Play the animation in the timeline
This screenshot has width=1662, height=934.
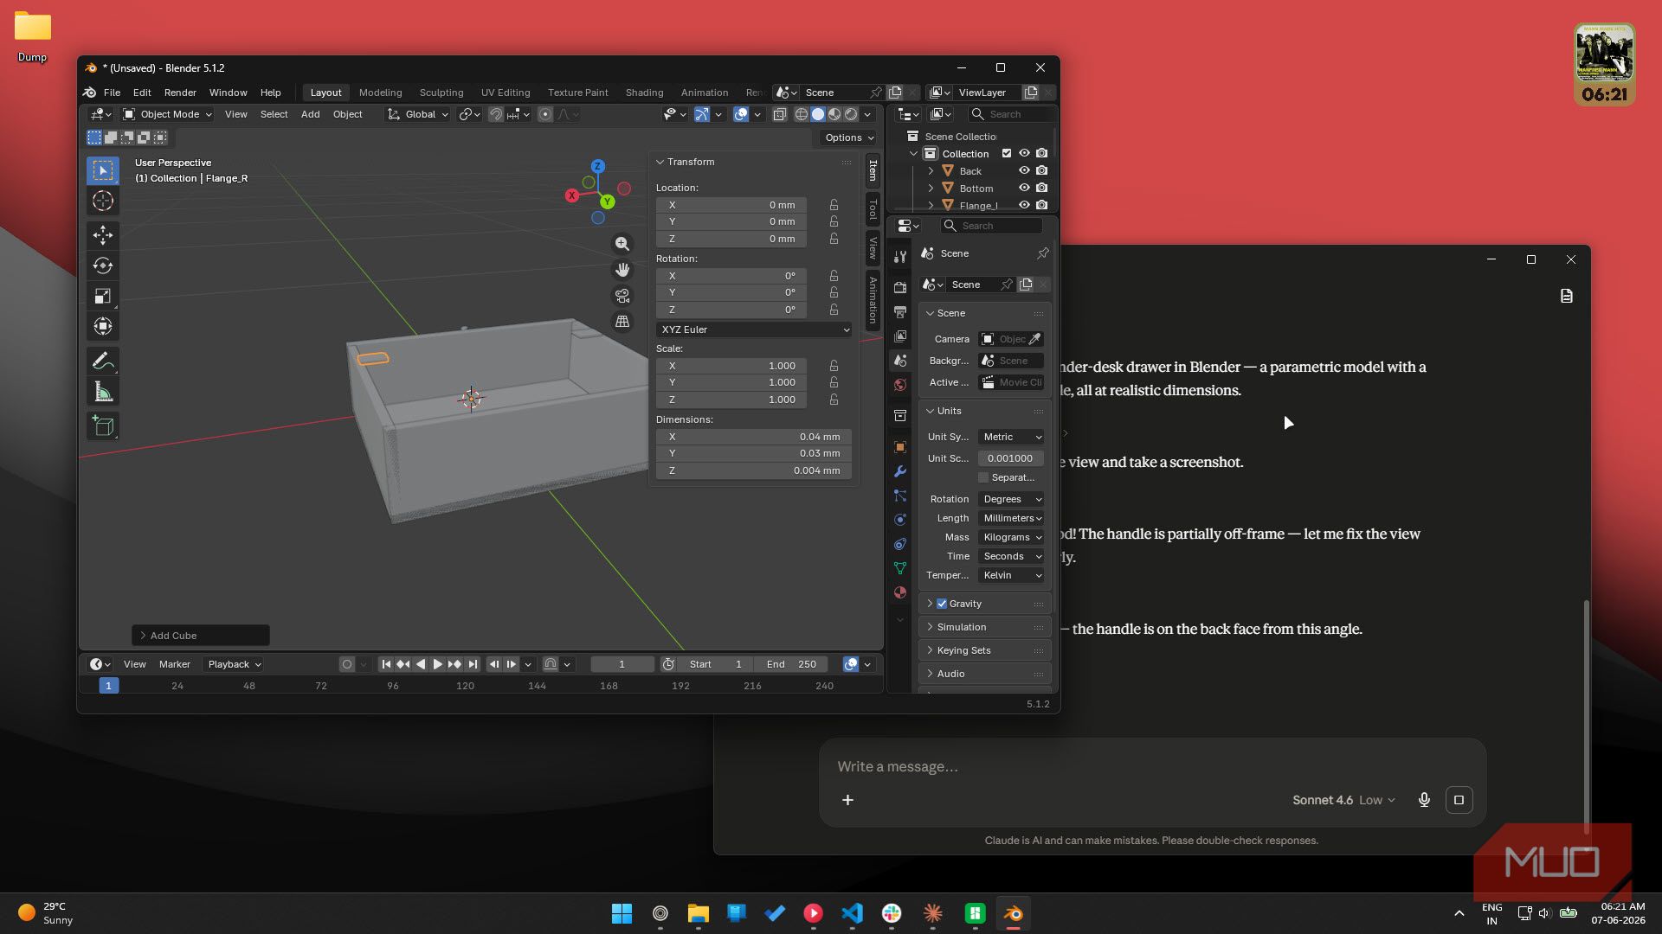pos(437,664)
